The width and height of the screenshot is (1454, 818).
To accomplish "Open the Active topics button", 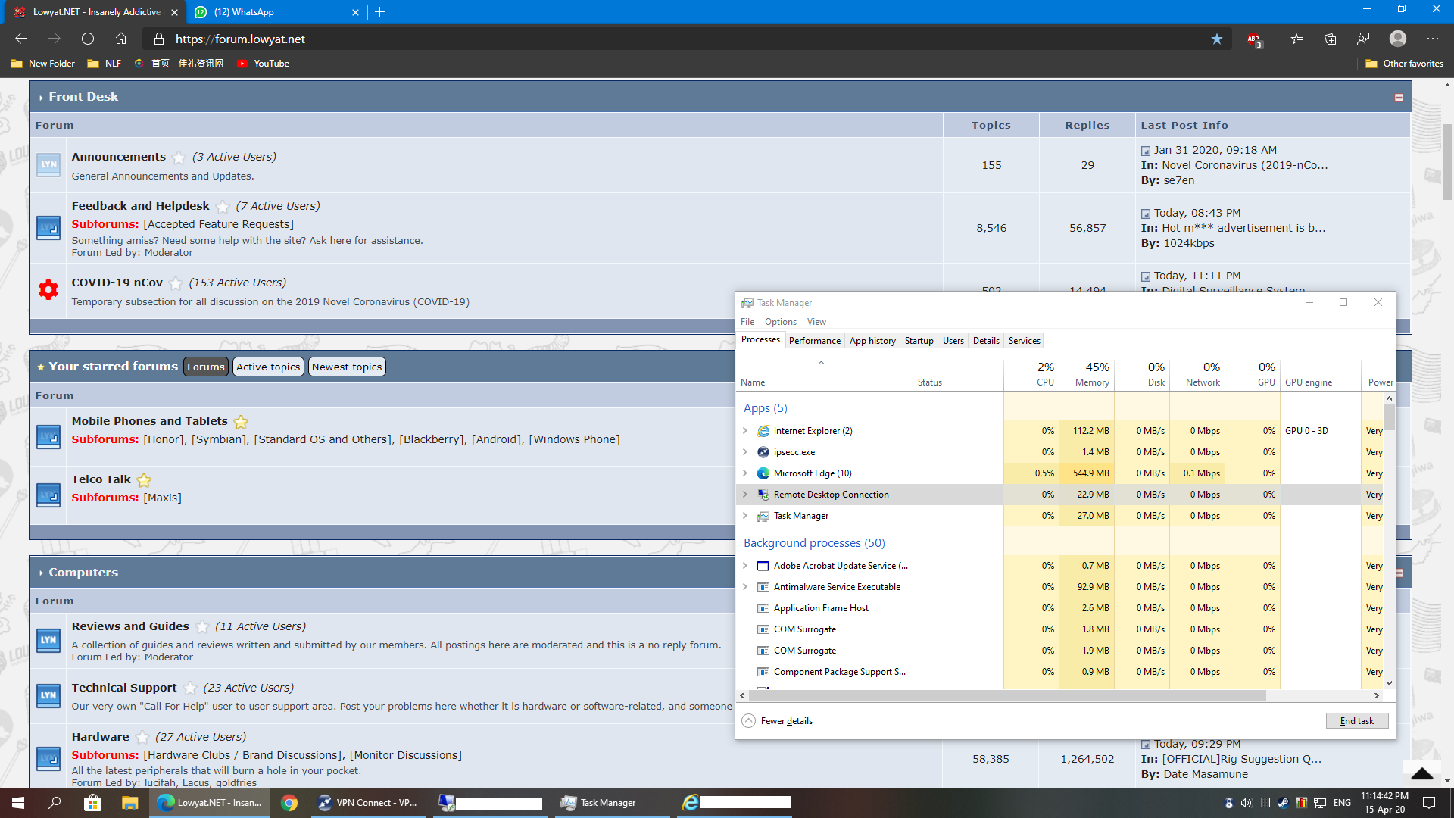I will click(x=268, y=367).
